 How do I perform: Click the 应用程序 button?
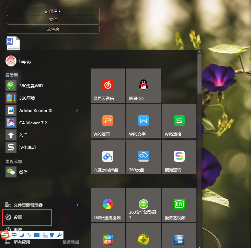coord(53,11)
